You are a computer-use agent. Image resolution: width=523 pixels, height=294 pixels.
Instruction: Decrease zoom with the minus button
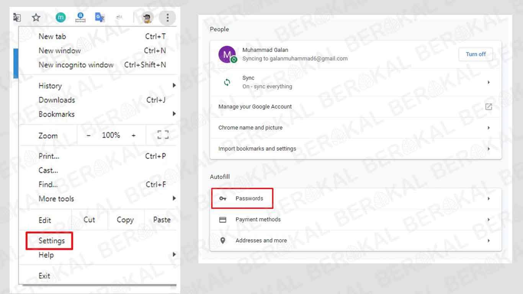(88, 135)
